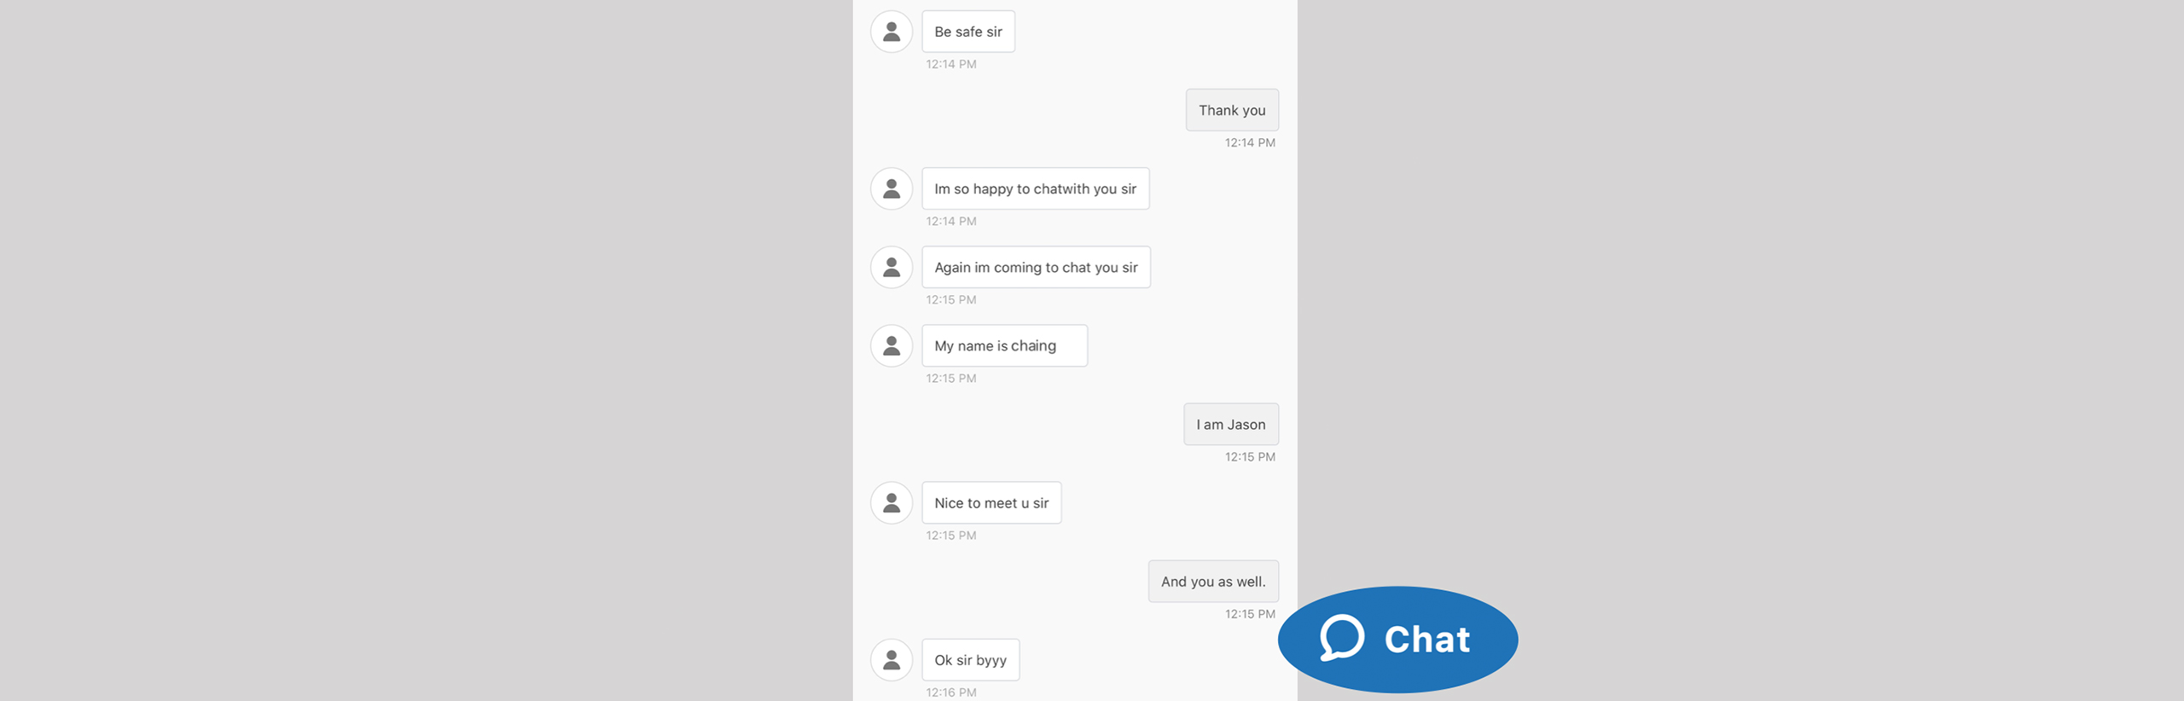Click avatar beside 'Again im coming to chat you sir'
Viewport: 2184px width, 701px height.
pyautogui.click(x=892, y=267)
